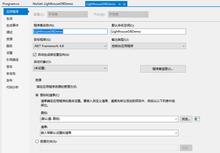Switch to the Program.cs tab
Image resolution: width=220 pixels, height=153 pixels.
(x=11, y=4)
